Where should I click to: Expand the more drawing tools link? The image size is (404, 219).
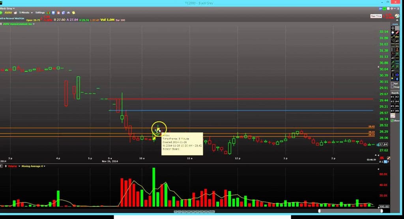pyautogui.click(x=395, y=24)
